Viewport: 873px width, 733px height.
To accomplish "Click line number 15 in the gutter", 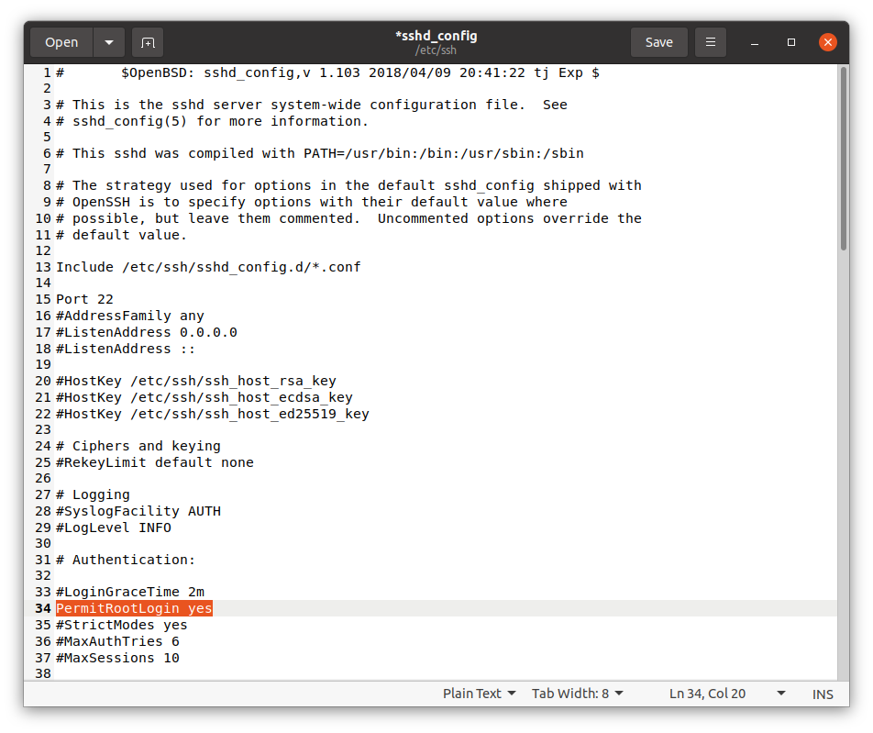I will (43, 299).
